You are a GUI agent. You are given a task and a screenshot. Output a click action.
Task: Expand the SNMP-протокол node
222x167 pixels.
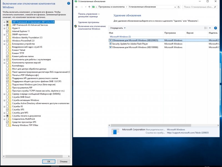tap(4, 35)
